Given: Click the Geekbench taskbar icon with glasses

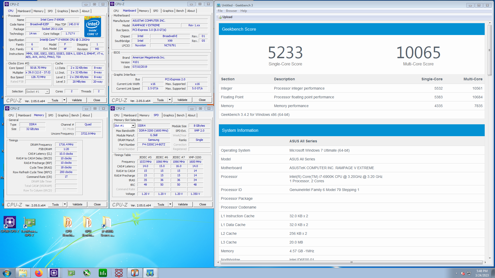Looking at the screenshot, I should coord(150,273).
